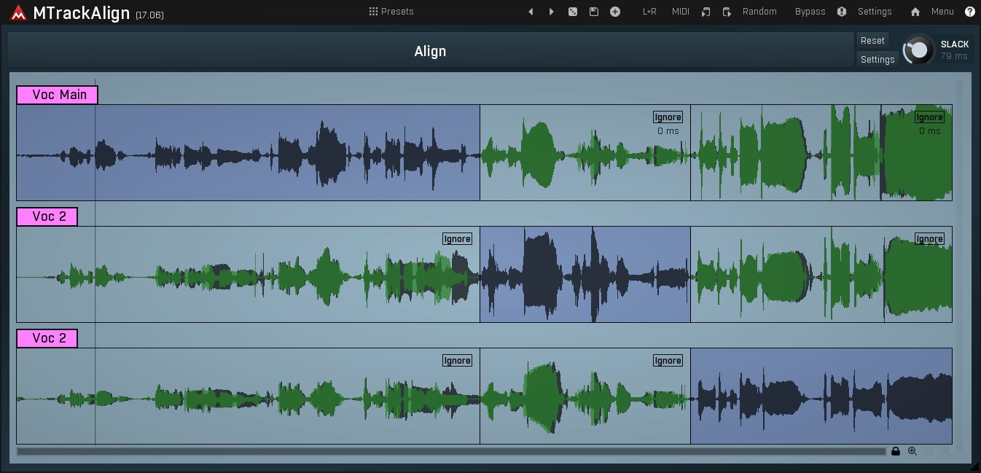Zoom in with the magnifier plus icon
The image size is (981, 473).
912,452
